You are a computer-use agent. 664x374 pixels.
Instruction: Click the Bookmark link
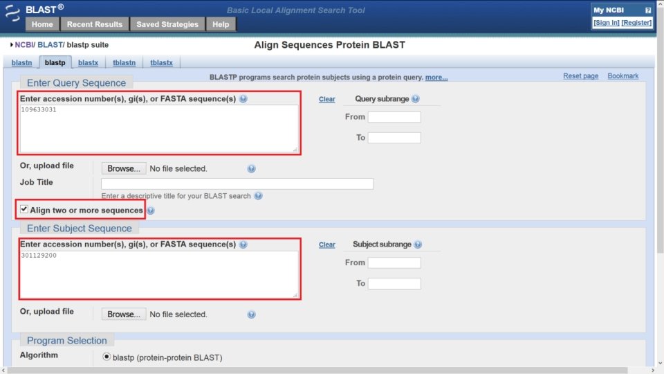click(623, 76)
